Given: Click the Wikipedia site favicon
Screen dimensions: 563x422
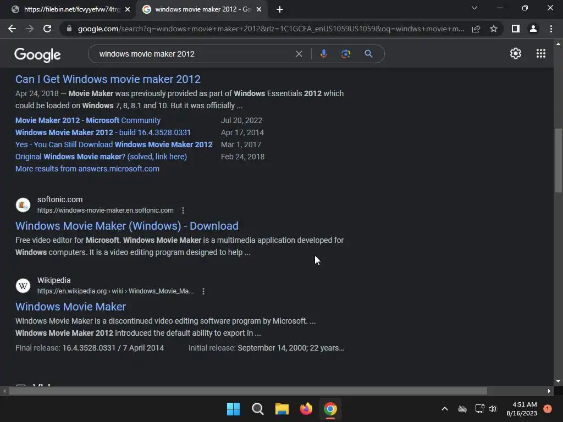Looking at the screenshot, I should coord(23,286).
